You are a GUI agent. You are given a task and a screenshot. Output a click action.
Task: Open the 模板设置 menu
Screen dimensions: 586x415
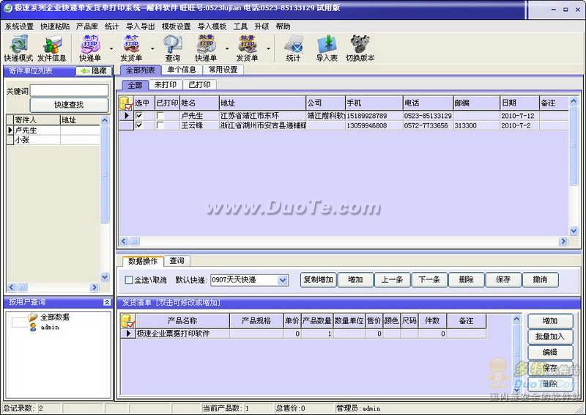[x=176, y=26]
